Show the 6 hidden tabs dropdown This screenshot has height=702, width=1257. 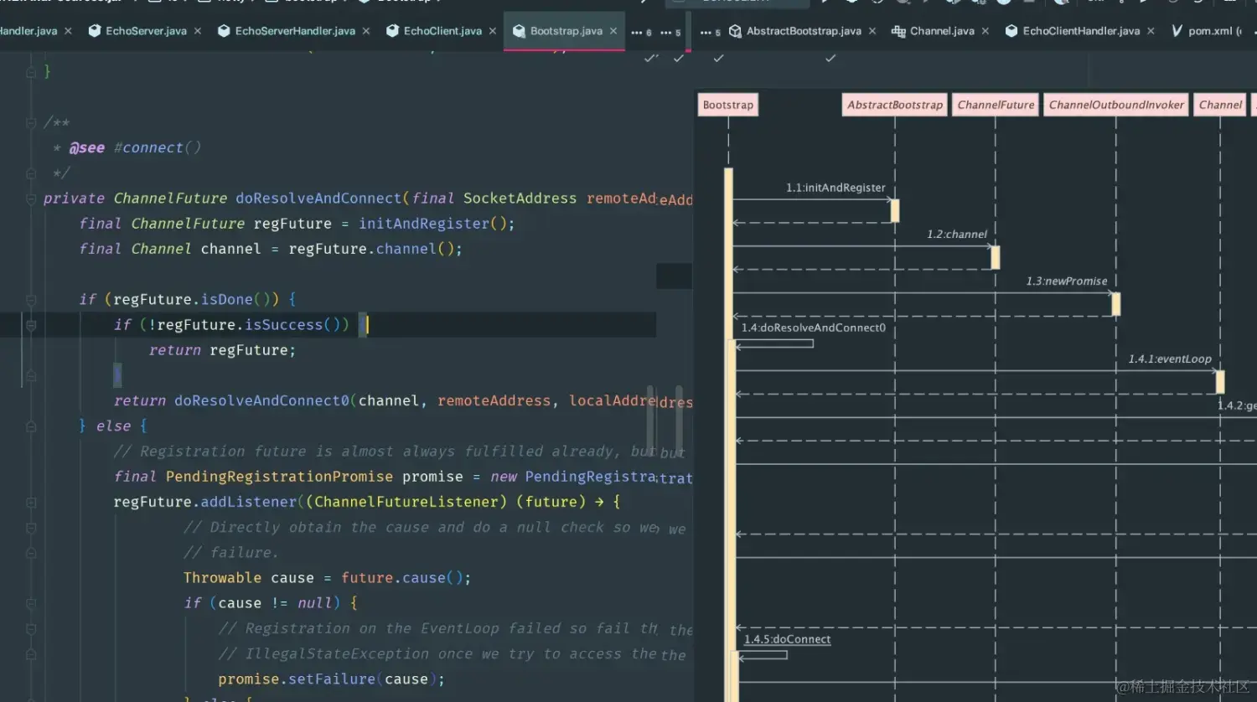[641, 33]
